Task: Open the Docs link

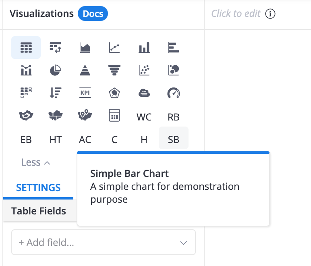Action: pos(93,14)
